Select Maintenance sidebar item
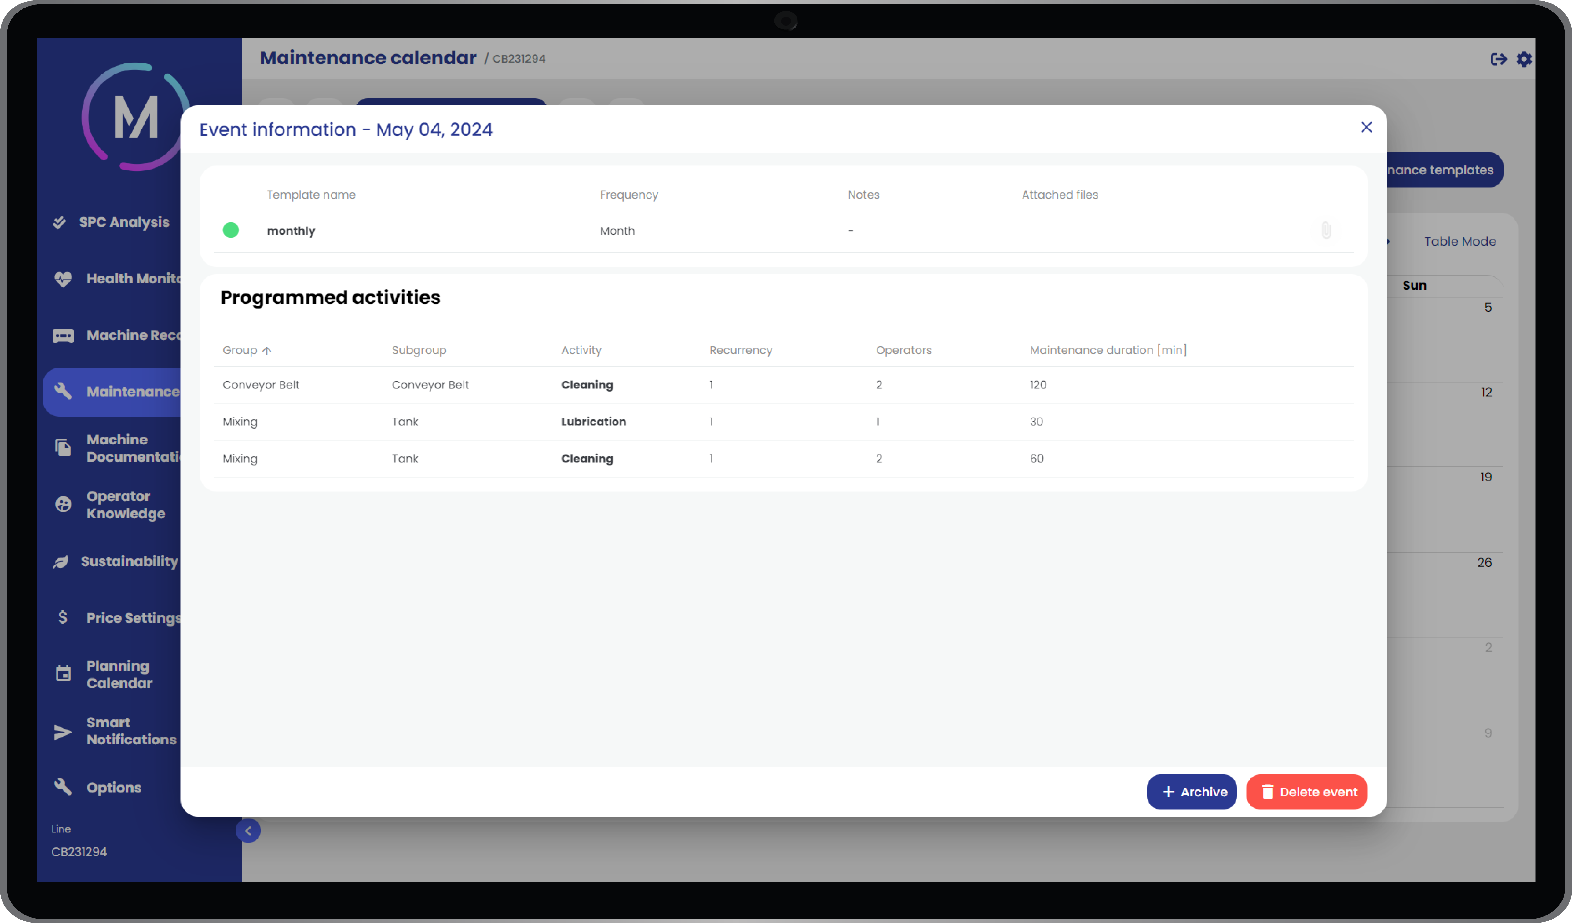 click(112, 392)
